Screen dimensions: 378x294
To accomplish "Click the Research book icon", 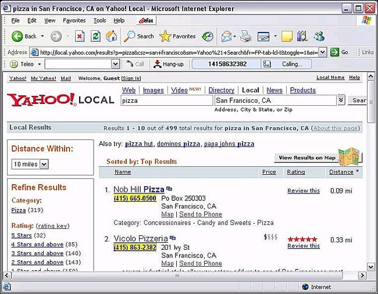I will (302, 37).
